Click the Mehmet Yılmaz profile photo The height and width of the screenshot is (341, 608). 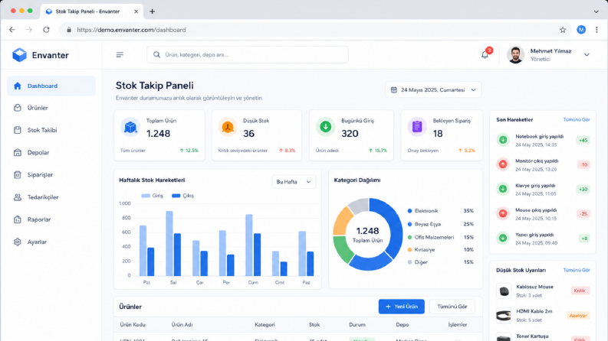pyautogui.click(x=515, y=55)
